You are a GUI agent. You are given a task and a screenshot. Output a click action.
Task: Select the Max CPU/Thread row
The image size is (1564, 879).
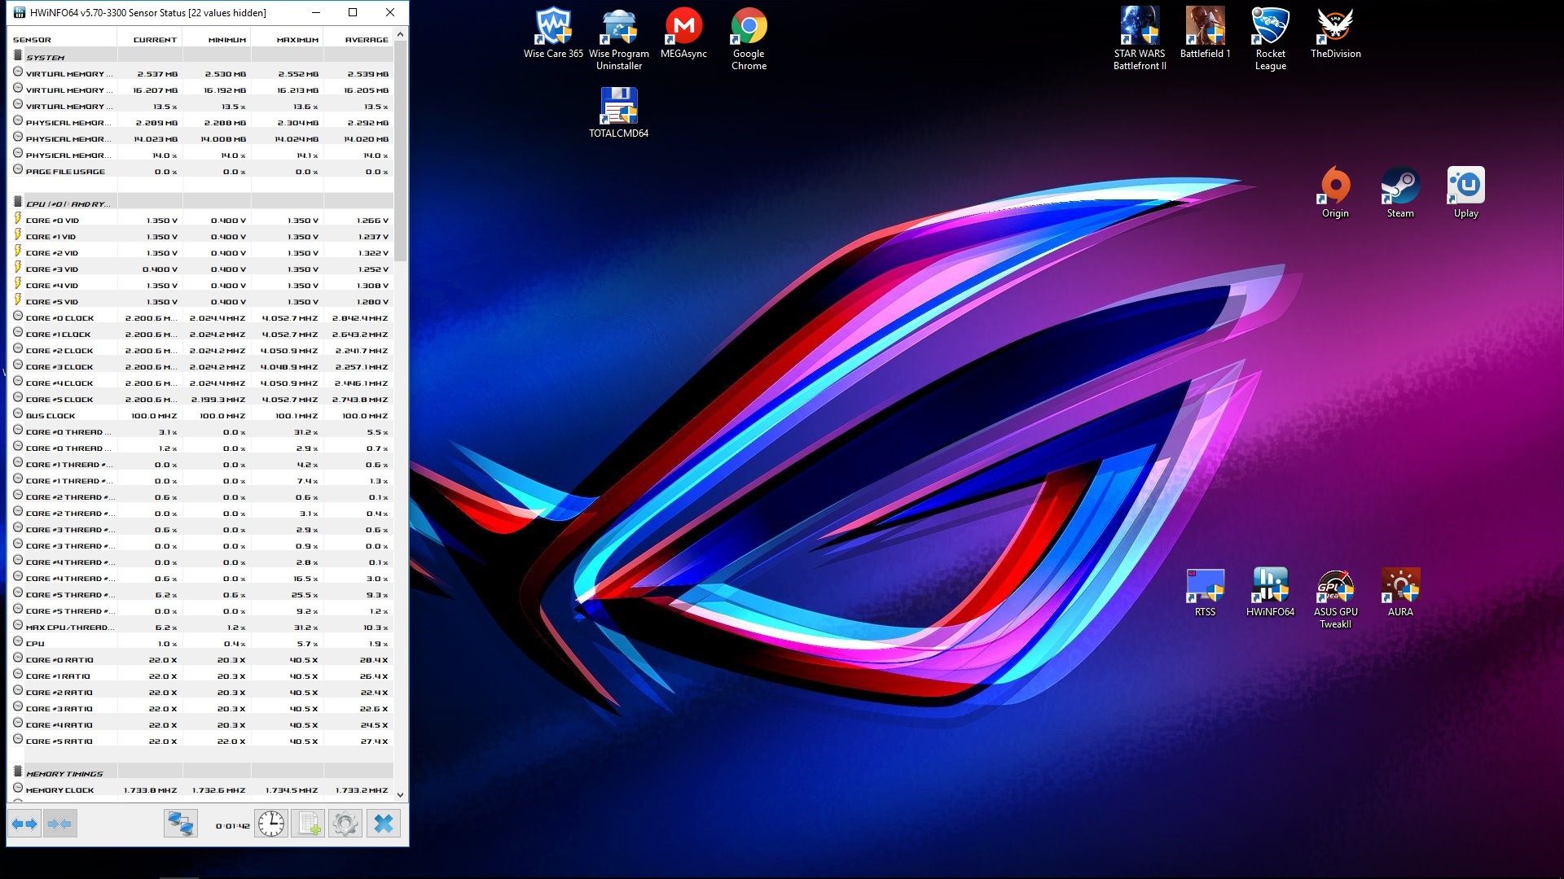click(x=202, y=627)
